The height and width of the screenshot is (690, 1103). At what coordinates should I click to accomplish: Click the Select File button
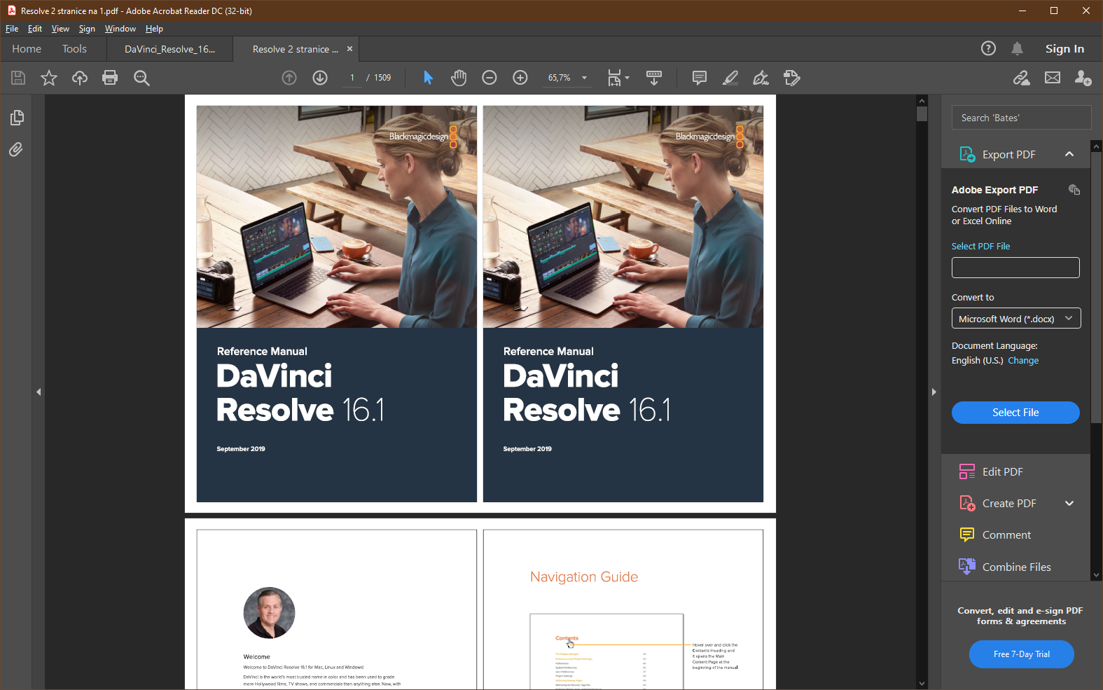1015,413
